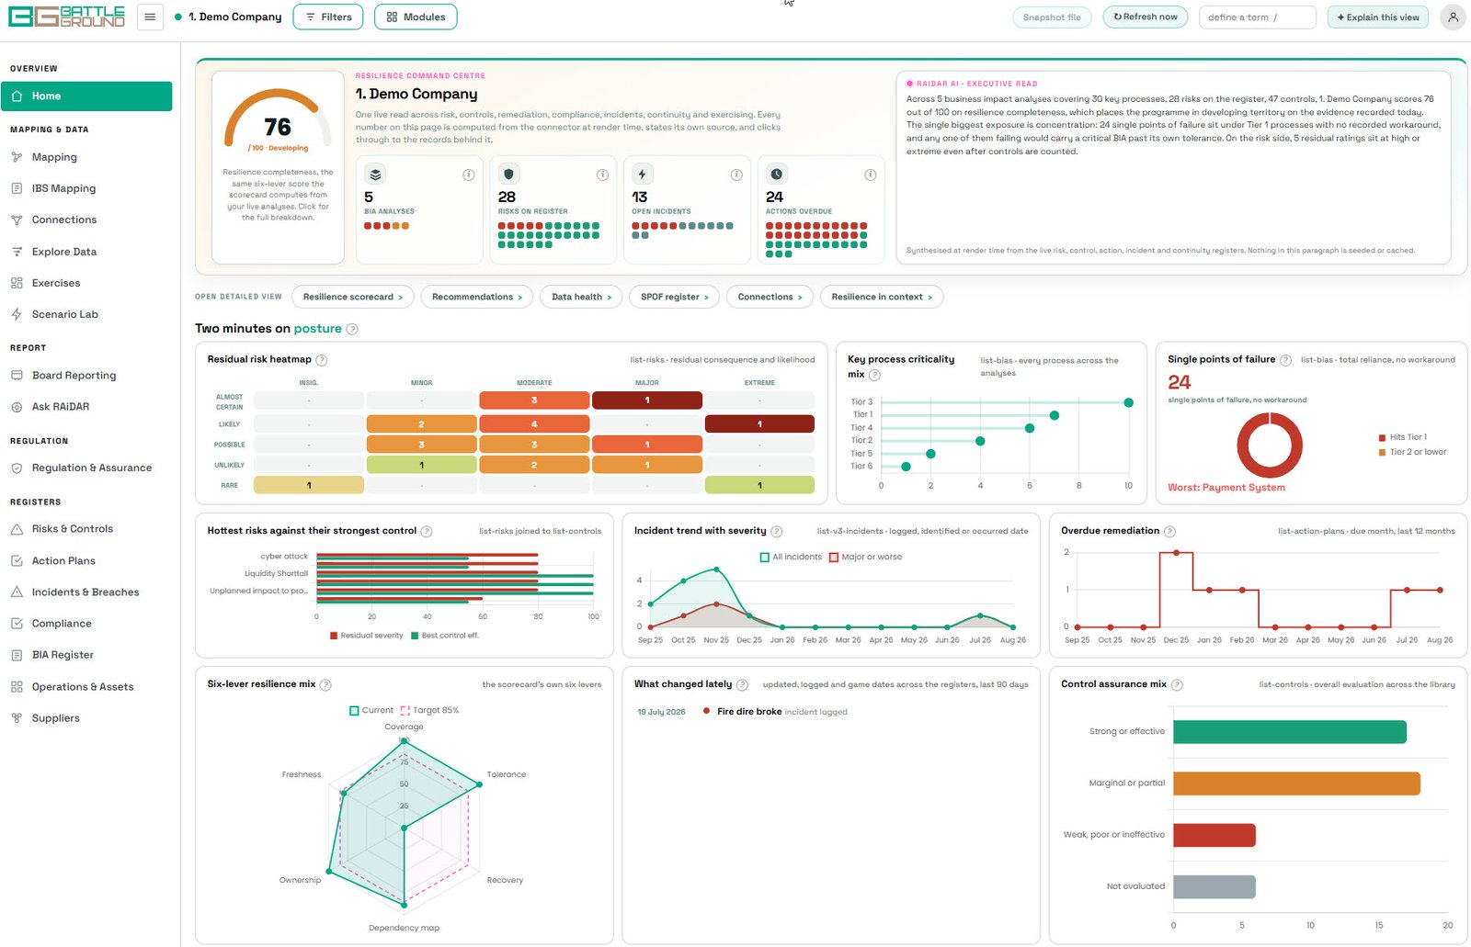Expand the Modules menu
Viewport: 1471px width, 947px height.
pyautogui.click(x=416, y=17)
